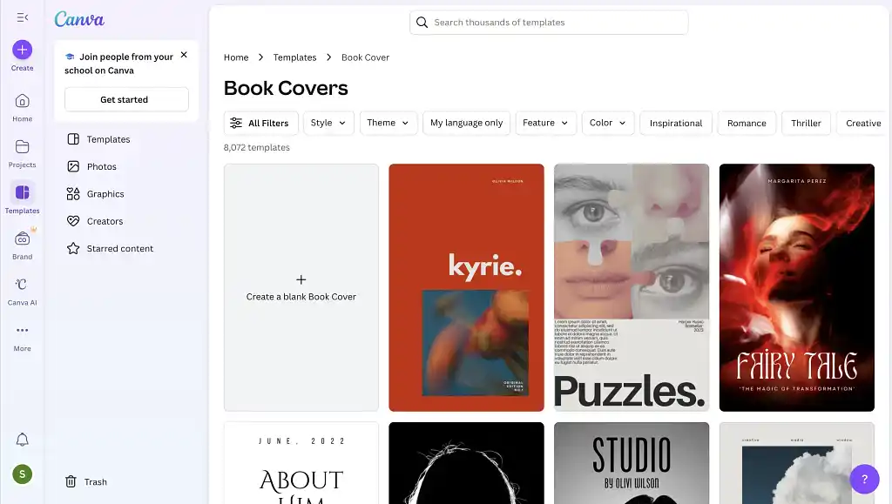The width and height of the screenshot is (892, 504).
Task: Open the Projects folder icon
Action: point(23,147)
